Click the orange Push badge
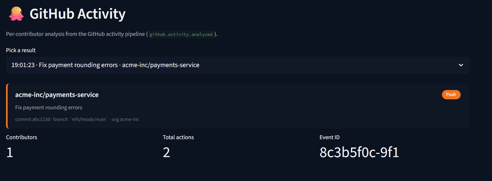 [451, 94]
